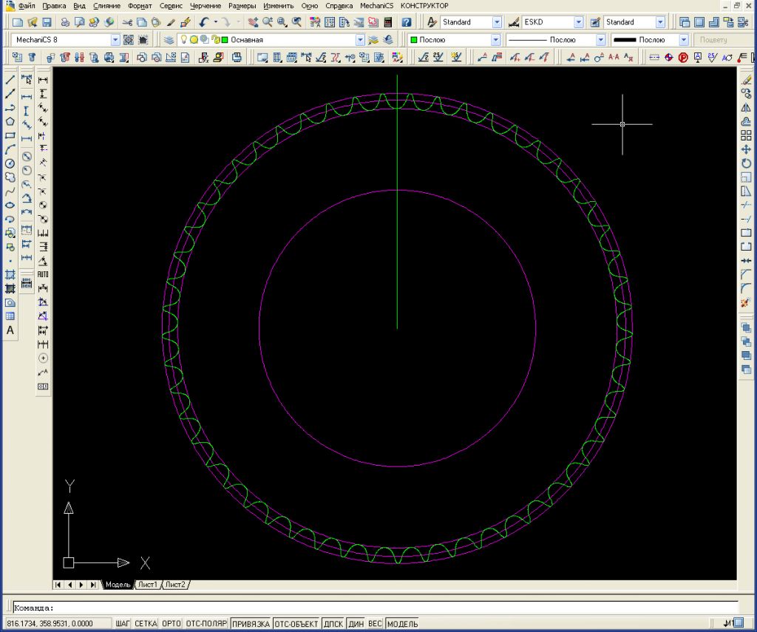Click the Hatch tool icon

tap(10, 274)
